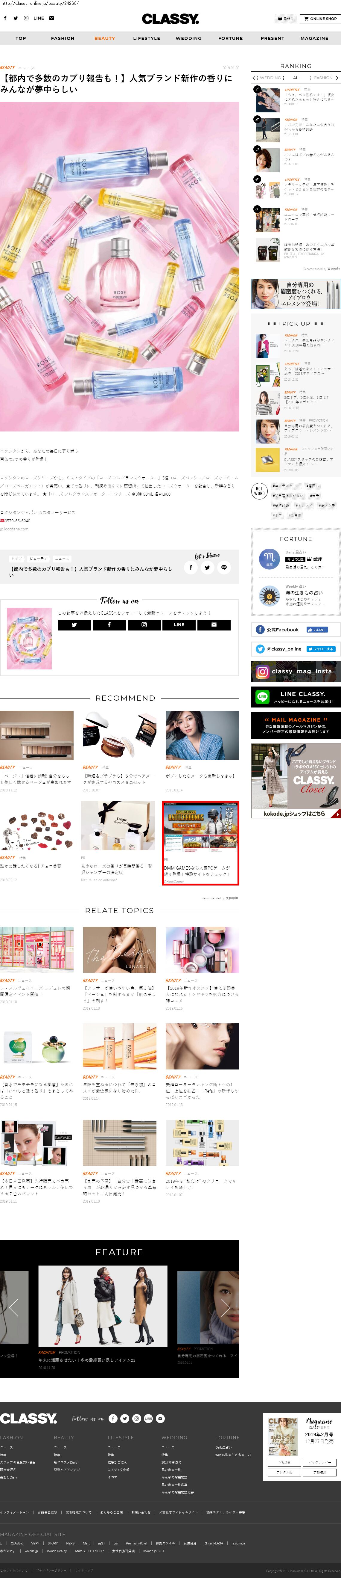Screen dimensions: 341x1584
Task: Share article on Facebook via Let's Share
Action: [191, 568]
